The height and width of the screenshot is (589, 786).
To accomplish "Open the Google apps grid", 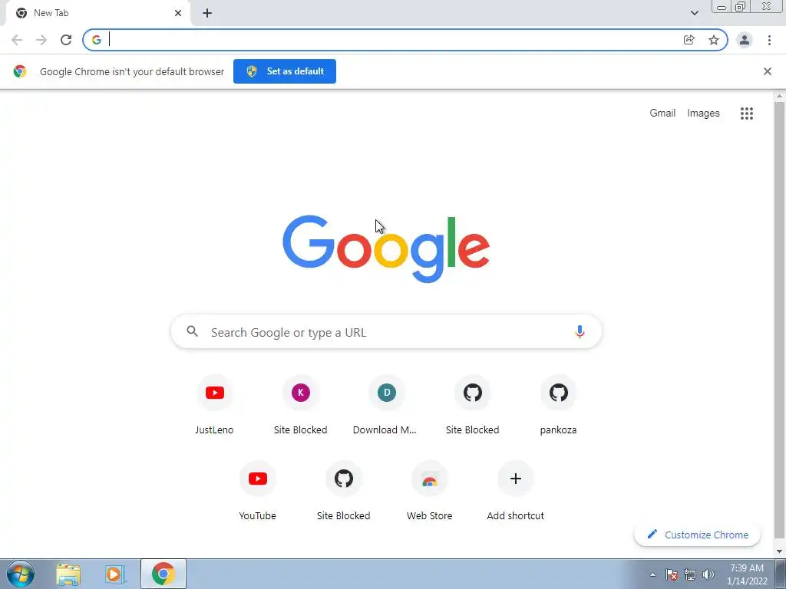I will [x=747, y=114].
